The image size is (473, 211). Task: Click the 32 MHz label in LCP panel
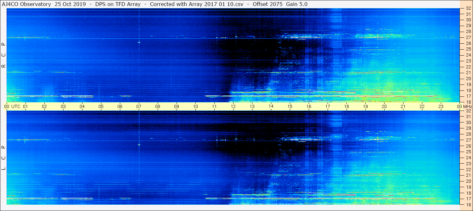tap(468, 111)
